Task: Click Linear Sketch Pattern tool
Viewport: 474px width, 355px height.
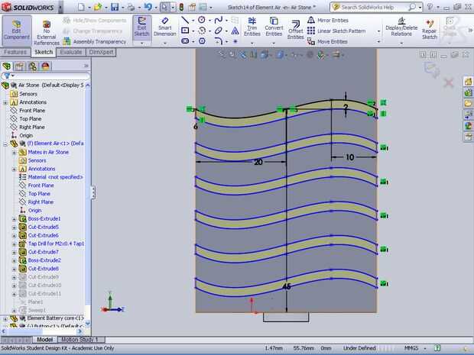Action: coord(336,31)
